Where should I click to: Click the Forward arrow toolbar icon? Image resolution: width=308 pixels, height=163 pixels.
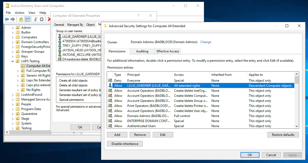(13, 19)
